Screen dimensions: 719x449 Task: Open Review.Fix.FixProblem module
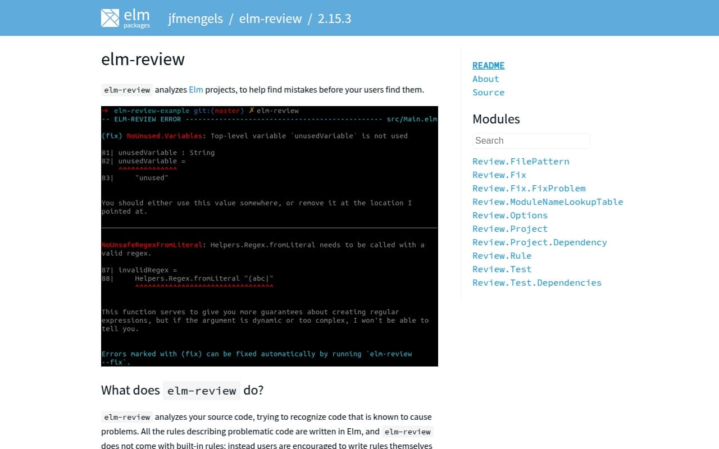point(529,189)
